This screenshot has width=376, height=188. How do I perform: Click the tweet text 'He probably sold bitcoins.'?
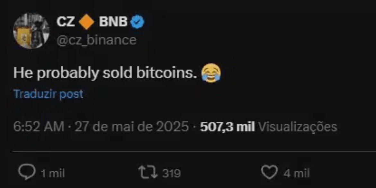click(105, 73)
